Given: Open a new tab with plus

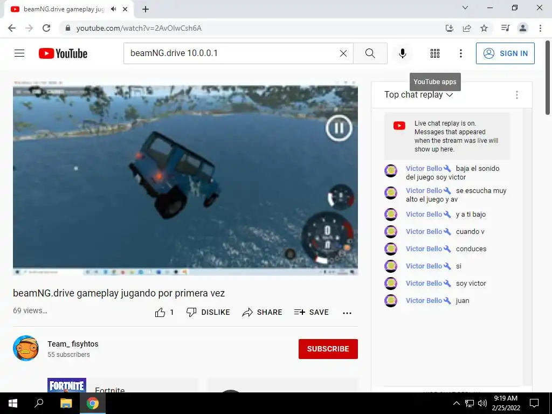Looking at the screenshot, I should tap(146, 10).
